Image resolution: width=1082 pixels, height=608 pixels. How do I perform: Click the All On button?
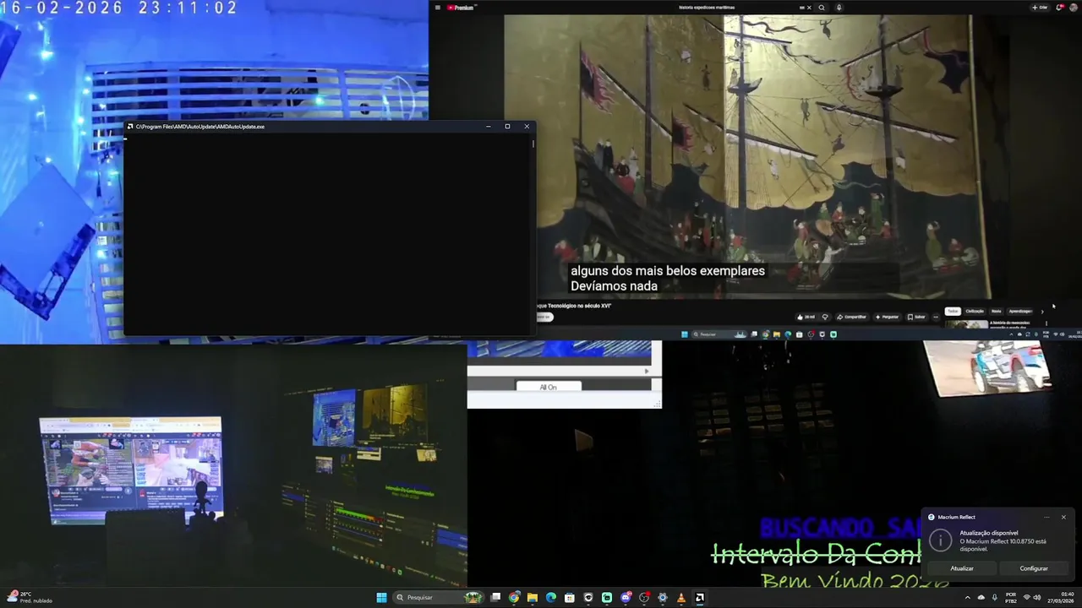549,387
